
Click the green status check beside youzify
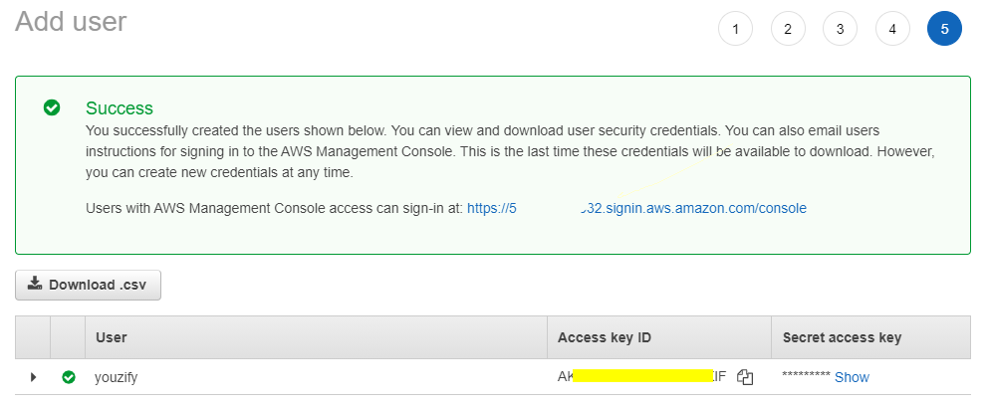tap(69, 377)
